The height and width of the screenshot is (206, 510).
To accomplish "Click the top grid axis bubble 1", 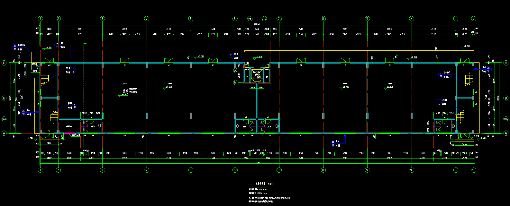I will [40, 19].
